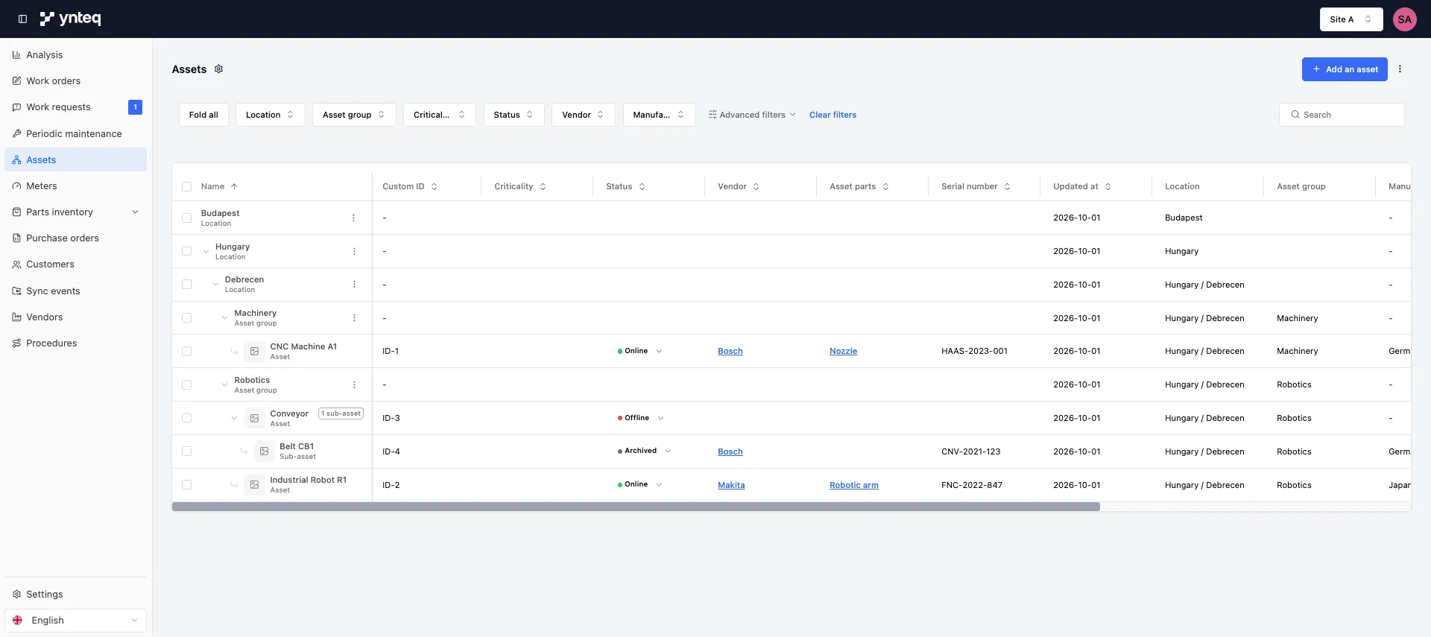Image resolution: width=1431 pixels, height=637 pixels.
Task: Go to Work orders in sidebar
Action: click(x=75, y=81)
